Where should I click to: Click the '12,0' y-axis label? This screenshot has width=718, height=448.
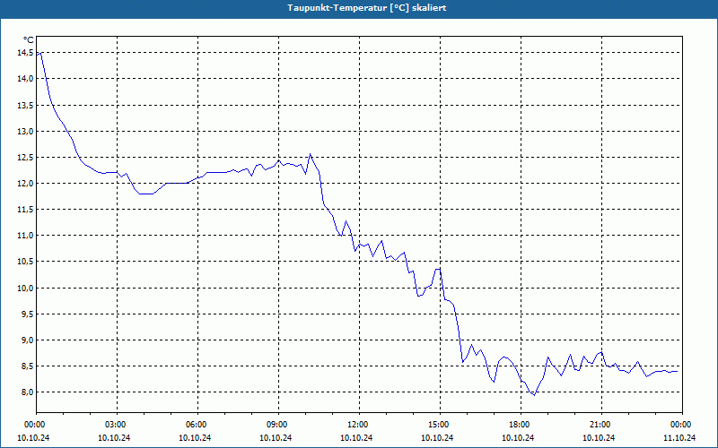coord(25,184)
